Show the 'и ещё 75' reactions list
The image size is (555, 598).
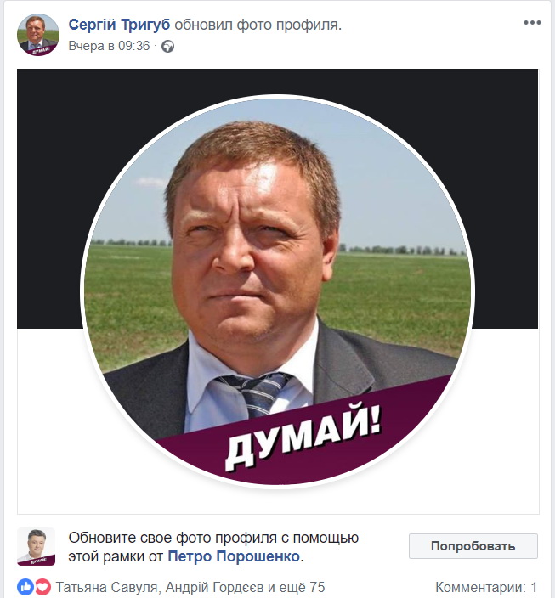[x=297, y=587]
